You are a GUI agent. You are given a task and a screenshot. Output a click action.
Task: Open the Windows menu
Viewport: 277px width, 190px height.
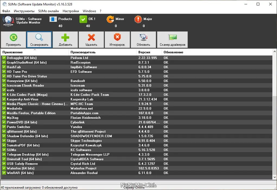point(89,11)
